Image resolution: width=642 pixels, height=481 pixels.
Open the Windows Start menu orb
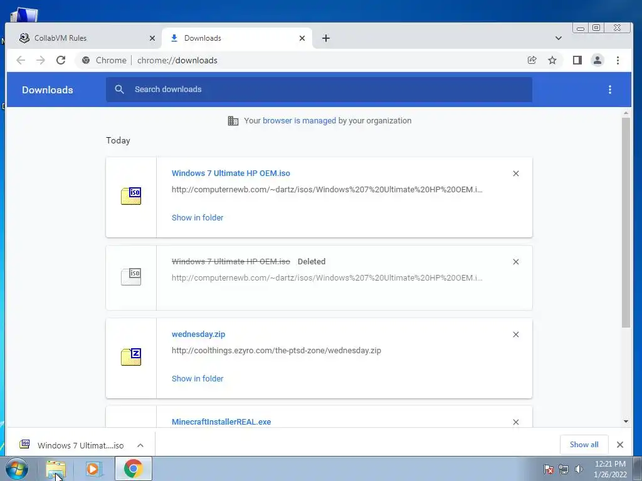tap(17, 468)
